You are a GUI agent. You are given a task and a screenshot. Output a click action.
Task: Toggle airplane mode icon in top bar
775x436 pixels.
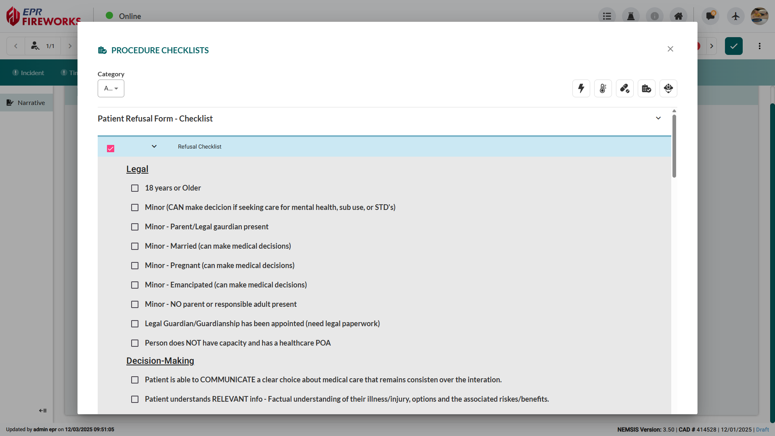735,16
